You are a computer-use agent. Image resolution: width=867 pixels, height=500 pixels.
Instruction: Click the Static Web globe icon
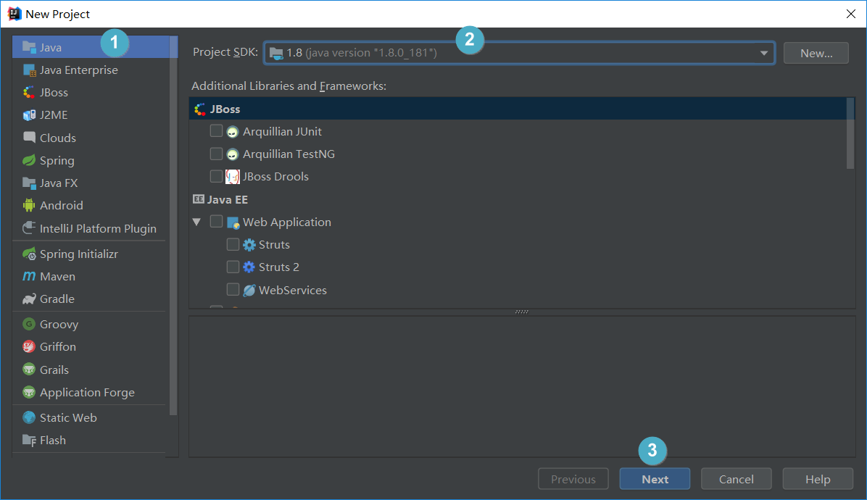[29, 417]
